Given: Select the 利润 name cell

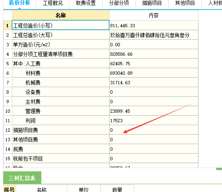Looking at the screenshot, I should pyautogui.click(x=61, y=120).
